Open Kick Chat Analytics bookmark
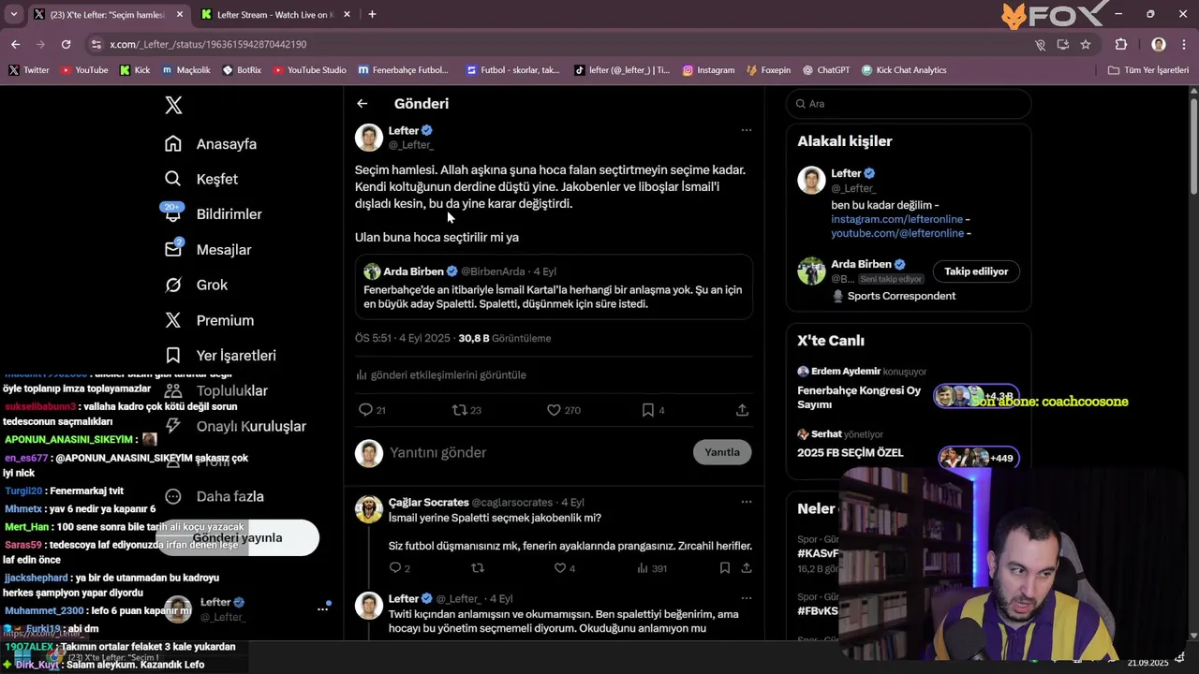Image resolution: width=1199 pixels, height=674 pixels. tap(904, 70)
